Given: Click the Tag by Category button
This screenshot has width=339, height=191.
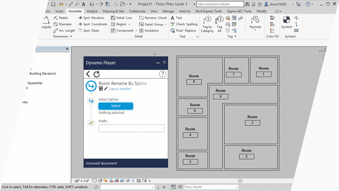Looking at the screenshot, I should tap(207, 24).
